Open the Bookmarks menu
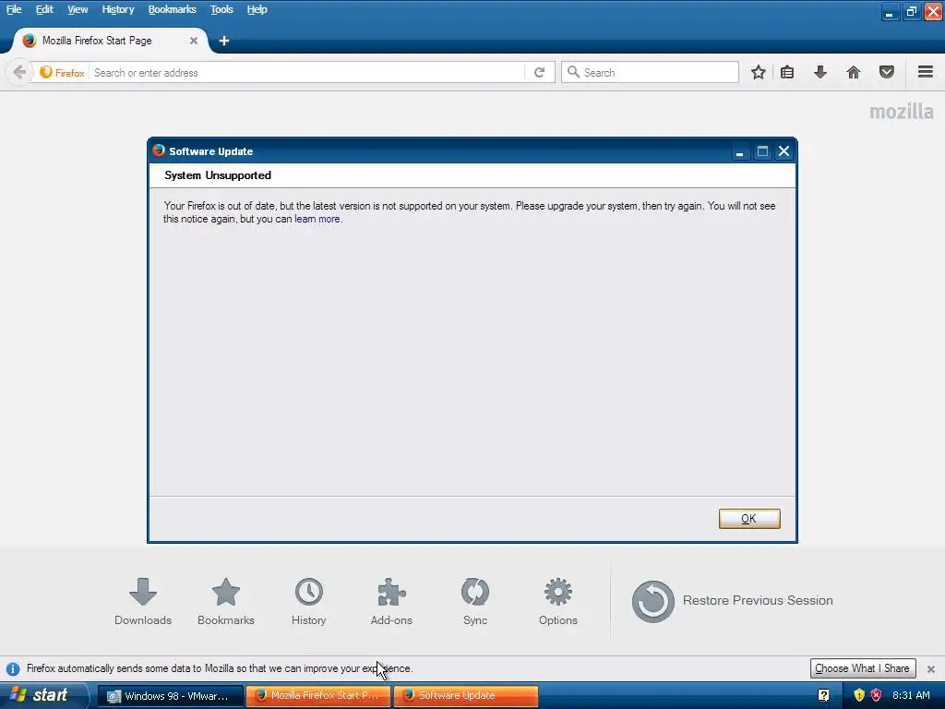The height and width of the screenshot is (709, 945). pyautogui.click(x=172, y=9)
